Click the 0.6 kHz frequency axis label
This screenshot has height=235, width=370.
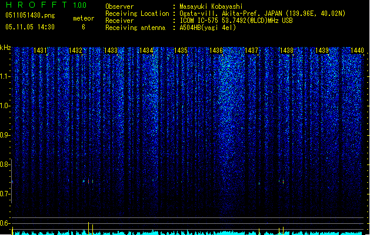[x=5, y=223]
